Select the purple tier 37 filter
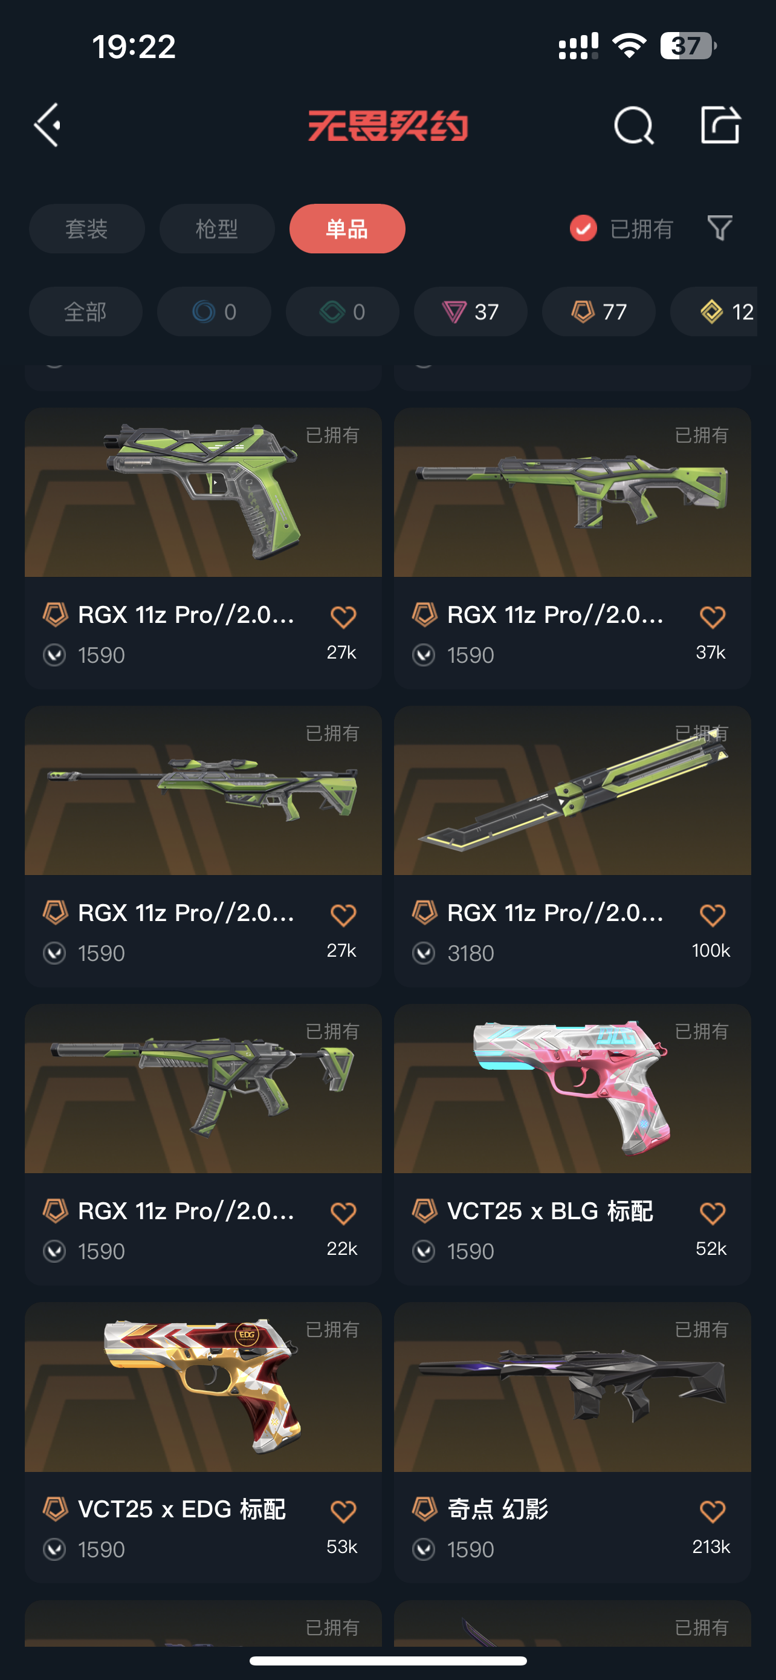This screenshot has height=1680, width=776. click(x=470, y=311)
